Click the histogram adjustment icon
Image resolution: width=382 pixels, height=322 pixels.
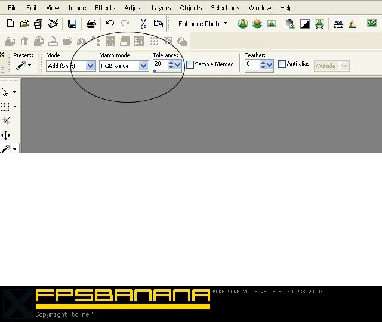coord(338,24)
